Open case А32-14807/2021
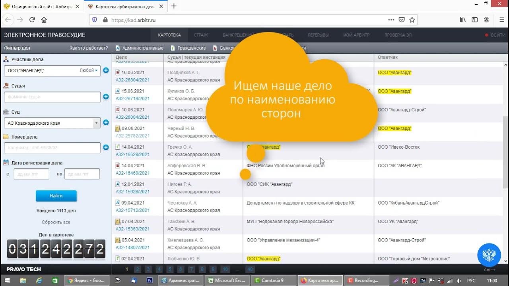 pos(132,247)
